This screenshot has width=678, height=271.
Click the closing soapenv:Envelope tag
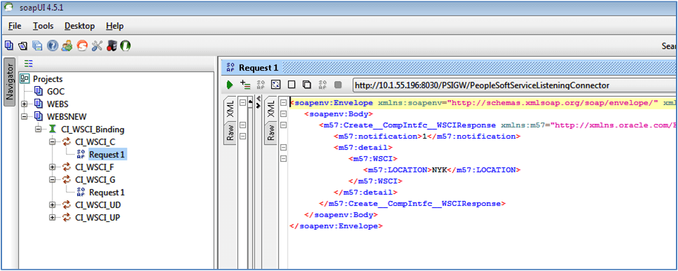[x=336, y=226]
